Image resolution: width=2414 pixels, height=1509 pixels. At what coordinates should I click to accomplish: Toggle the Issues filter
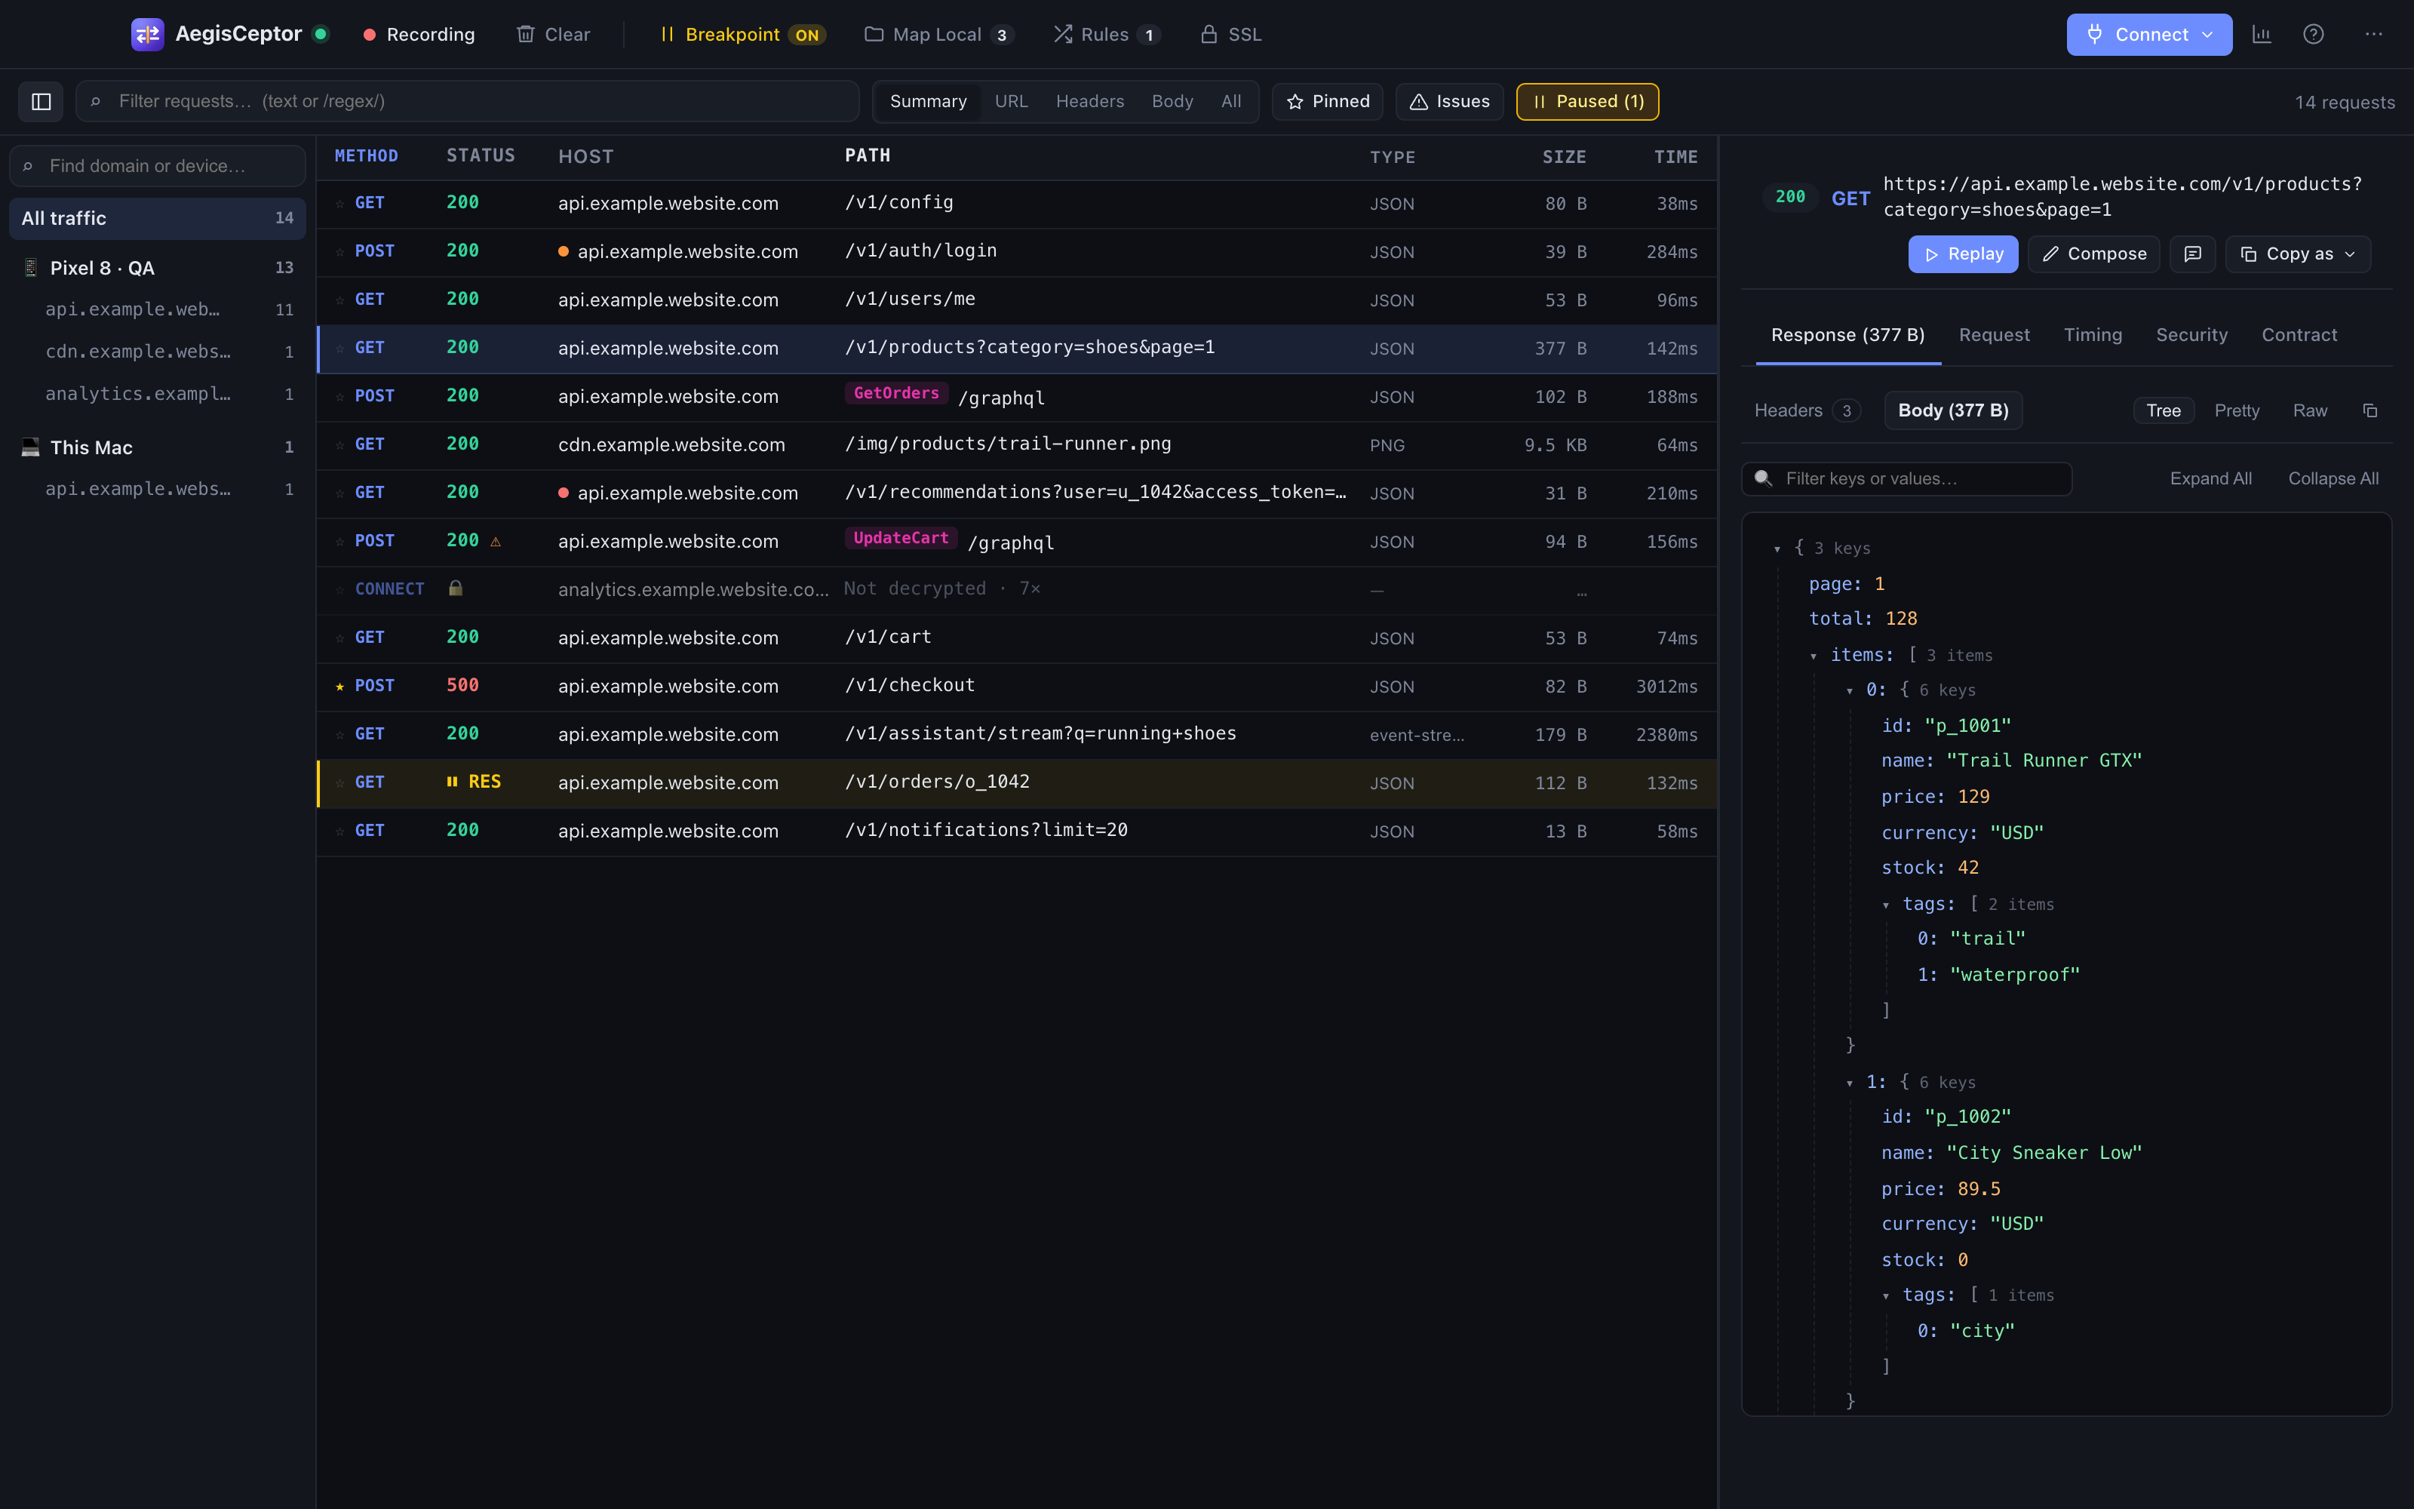click(x=1449, y=101)
